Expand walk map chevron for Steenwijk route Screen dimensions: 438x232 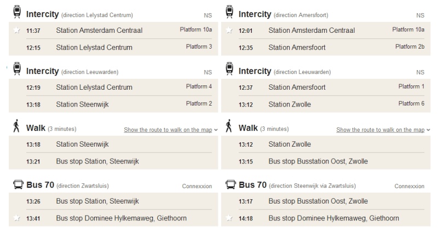(x=216, y=130)
